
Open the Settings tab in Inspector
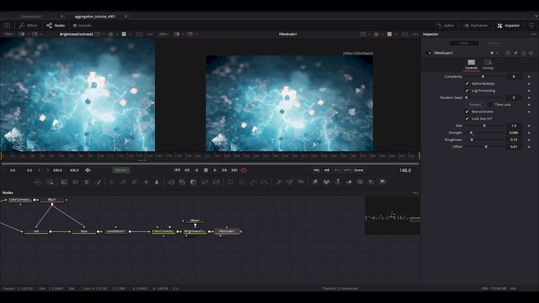click(x=488, y=64)
